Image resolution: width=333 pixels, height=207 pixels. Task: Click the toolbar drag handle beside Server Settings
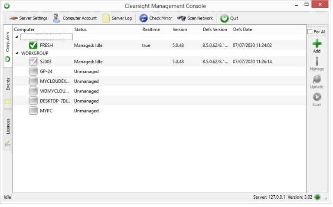coord(5,18)
